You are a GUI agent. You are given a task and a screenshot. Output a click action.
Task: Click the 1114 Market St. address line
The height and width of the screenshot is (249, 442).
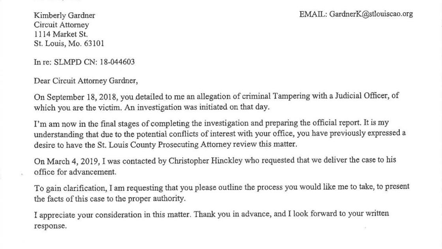click(61, 34)
